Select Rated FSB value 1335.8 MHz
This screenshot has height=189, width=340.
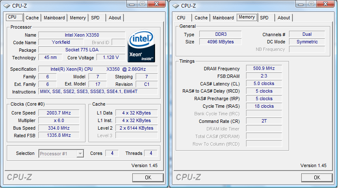pyautogui.click(x=59, y=135)
